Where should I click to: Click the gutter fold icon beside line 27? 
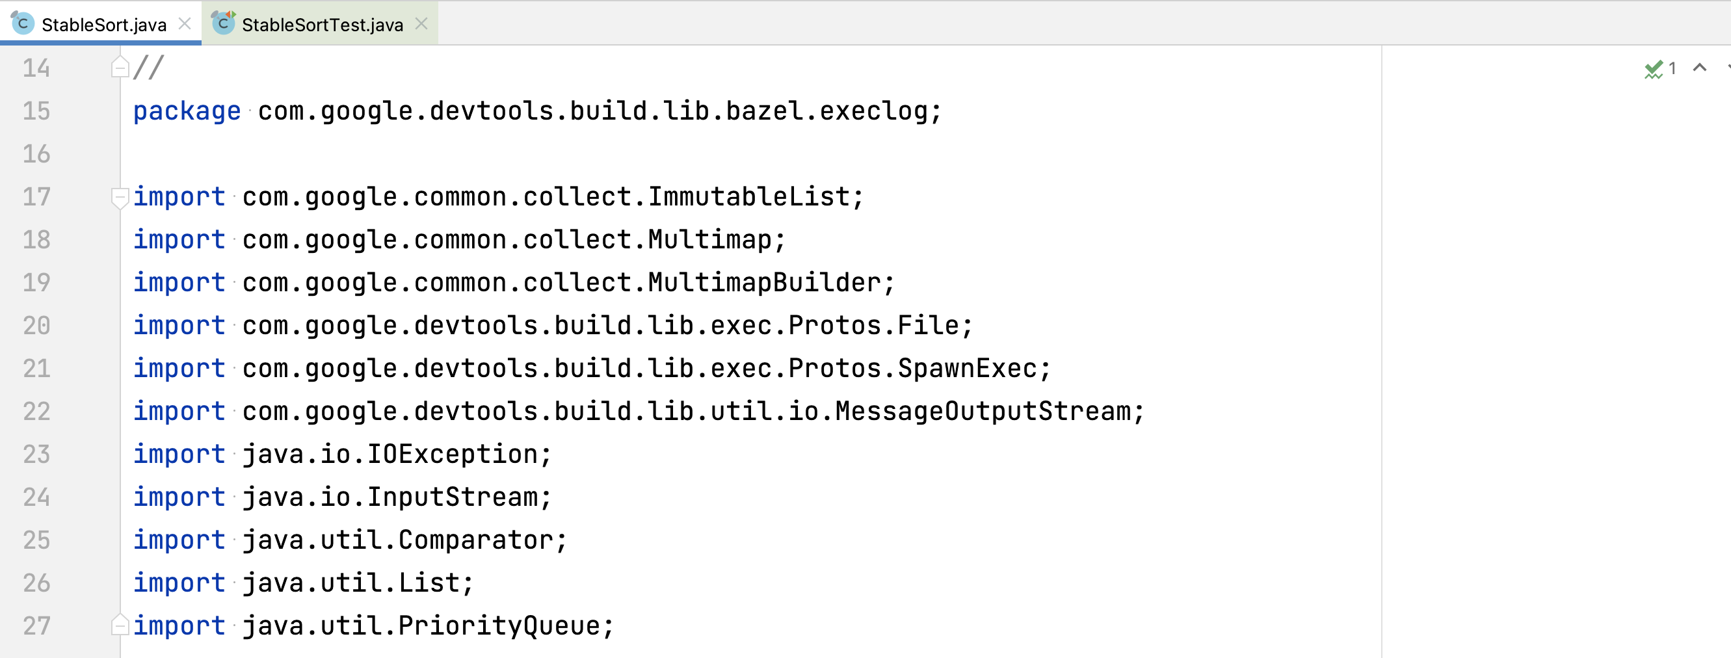tap(120, 625)
